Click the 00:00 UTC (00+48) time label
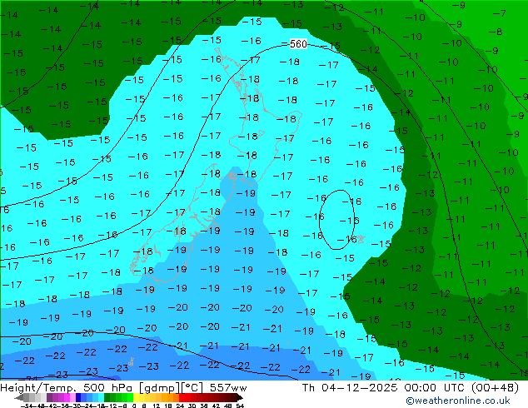Viewport: 528px width, 408px height. click(461, 388)
